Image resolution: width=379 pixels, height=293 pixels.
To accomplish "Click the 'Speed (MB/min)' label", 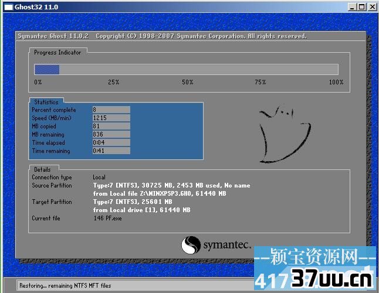I will click(52, 118).
